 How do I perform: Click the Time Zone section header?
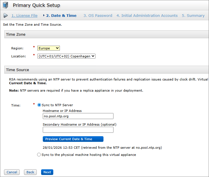[107, 34]
